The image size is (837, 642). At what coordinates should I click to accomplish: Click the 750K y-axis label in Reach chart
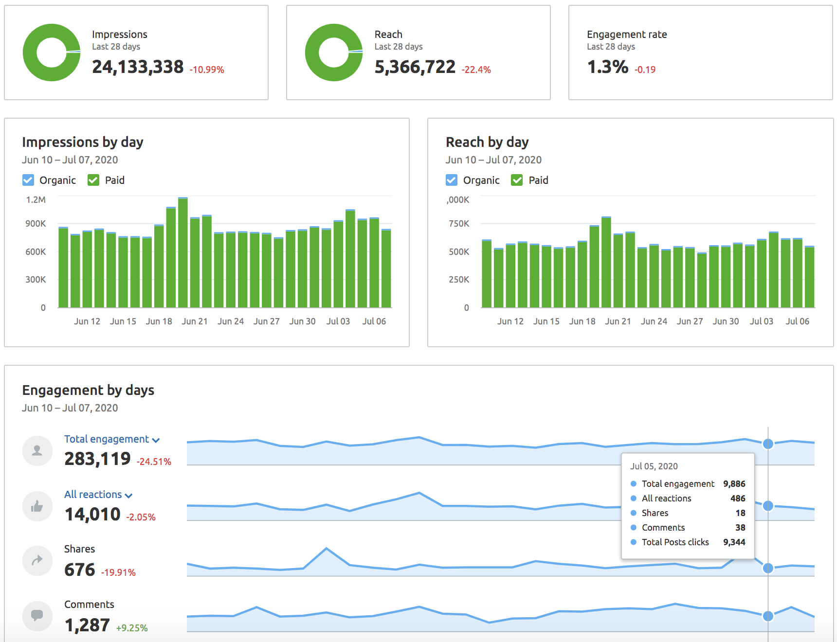pyautogui.click(x=459, y=224)
